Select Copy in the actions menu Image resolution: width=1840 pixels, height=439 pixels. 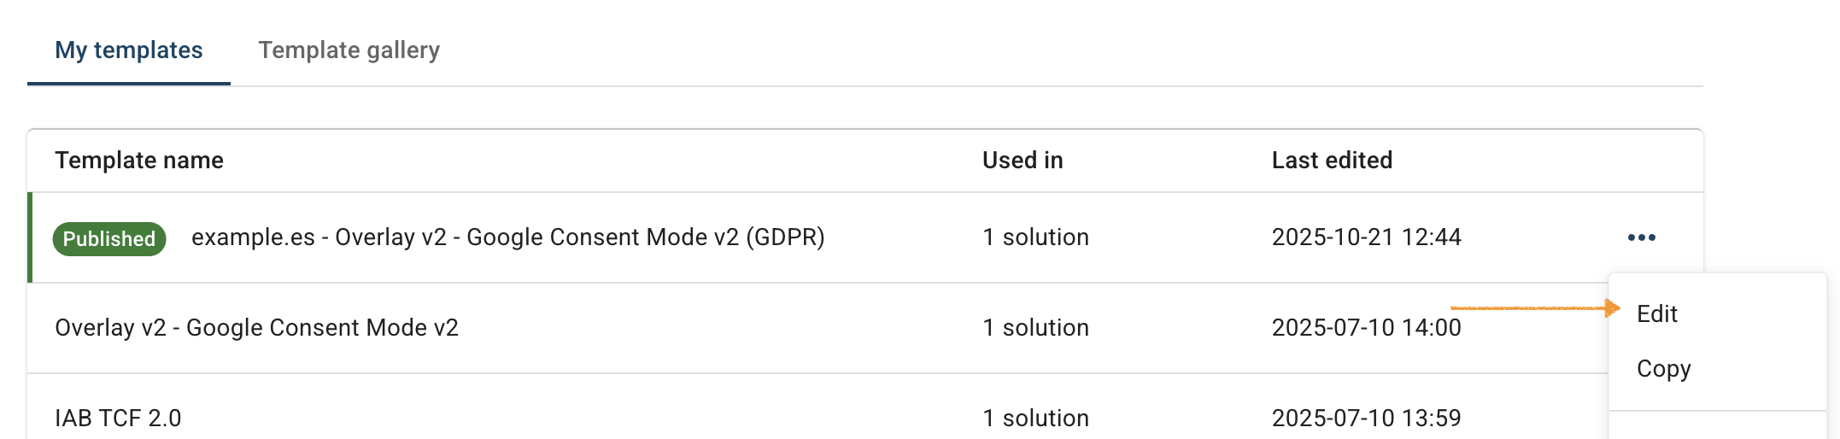click(x=1663, y=369)
